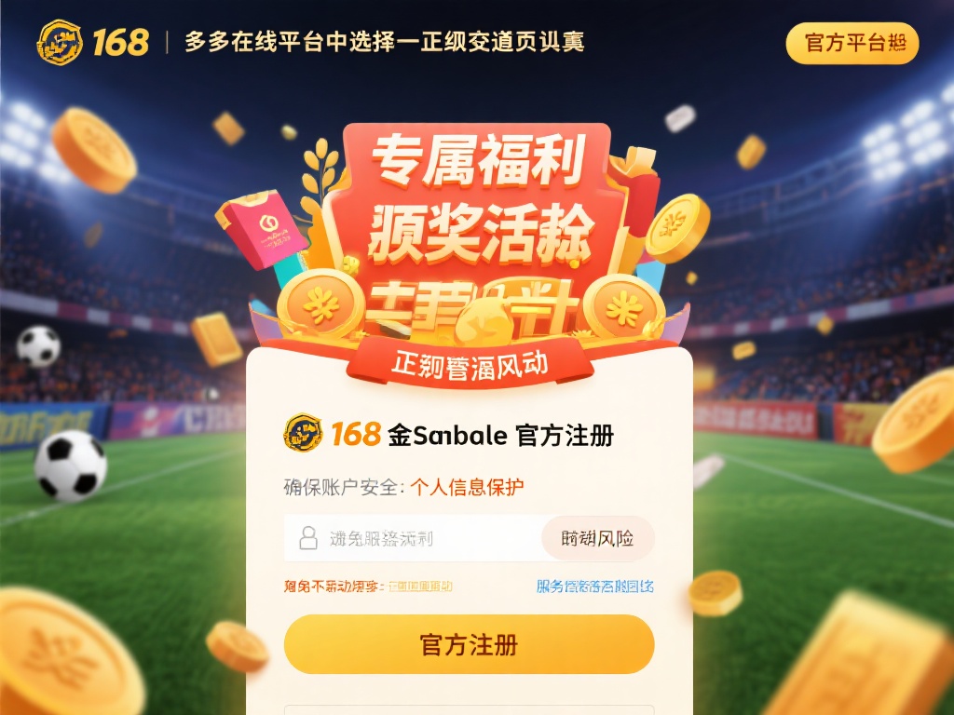This screenshot has height=715, width=954.
Task: Focus the partially visible field at card bottom
Action: click(470, 710)
